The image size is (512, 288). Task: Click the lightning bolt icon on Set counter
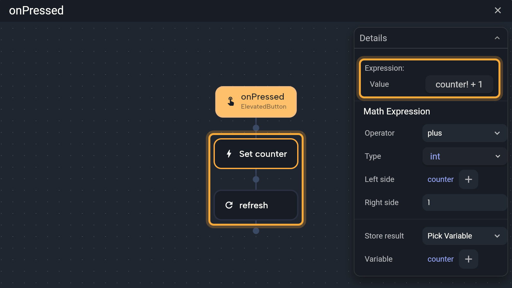coord(229,154)
